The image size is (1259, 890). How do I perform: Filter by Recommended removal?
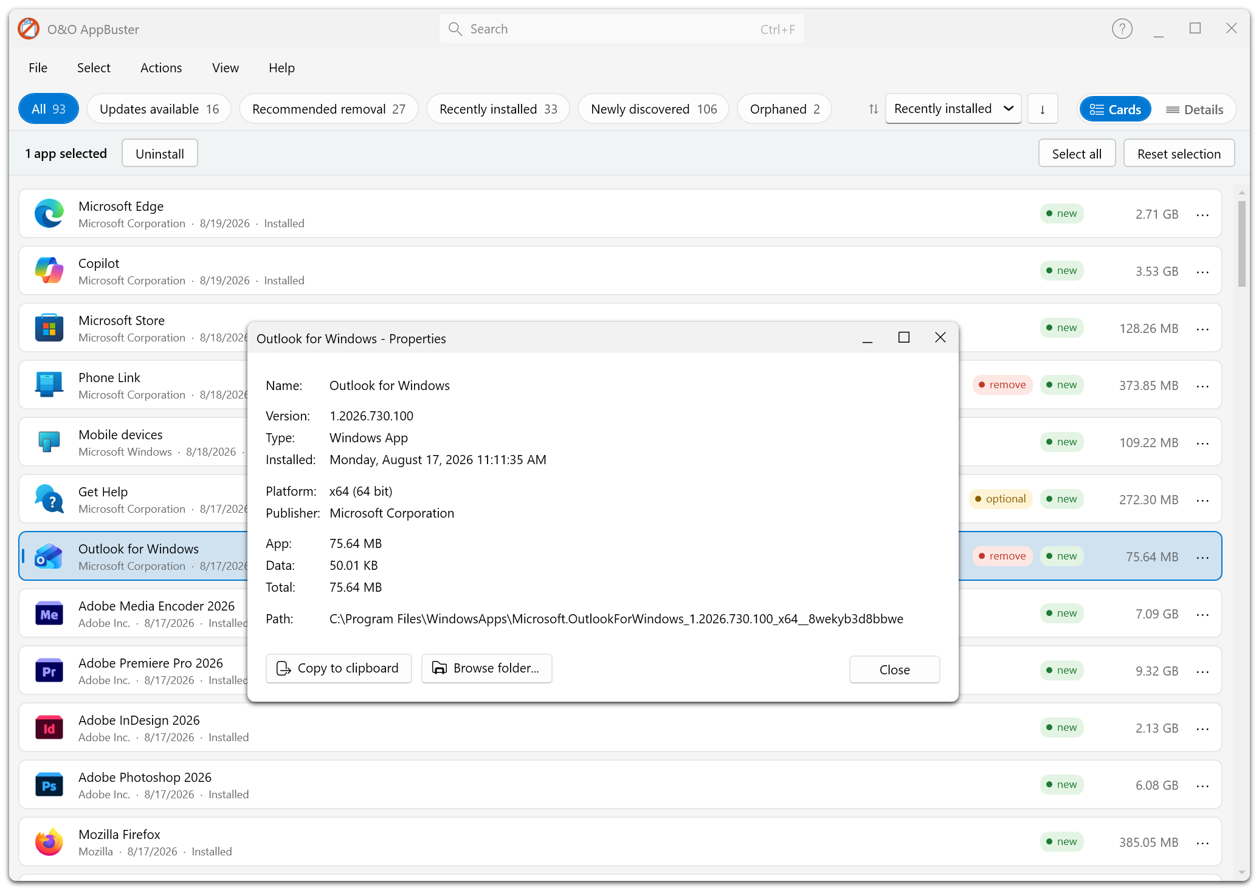(x=329, y=109)
